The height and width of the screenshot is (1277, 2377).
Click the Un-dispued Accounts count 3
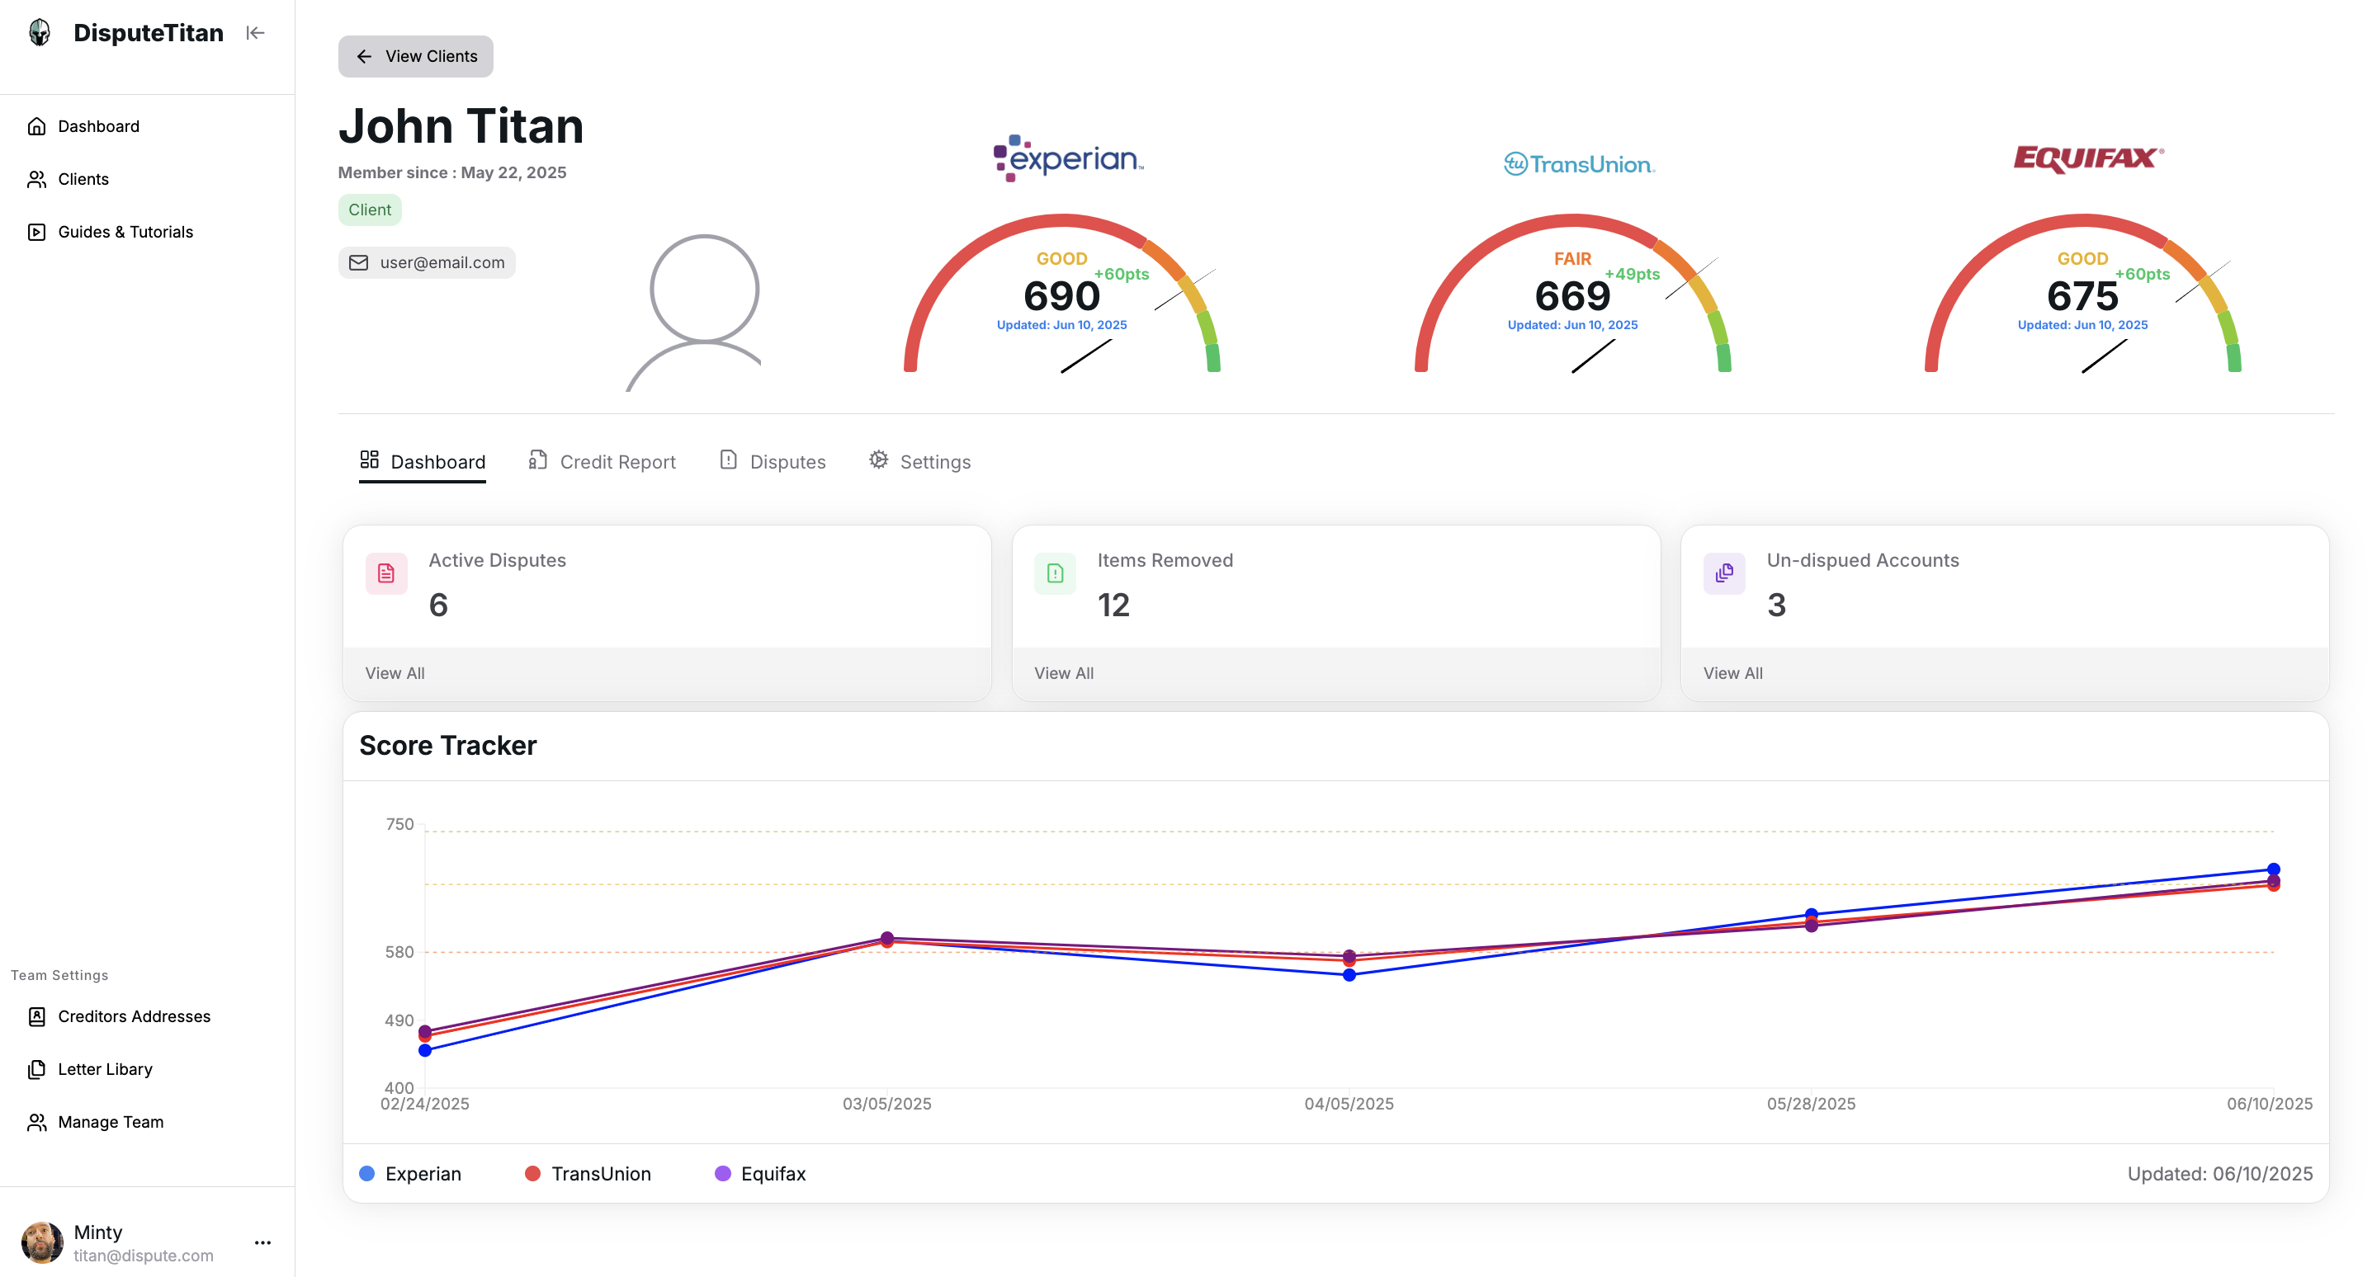click(x=1776, y=605)
